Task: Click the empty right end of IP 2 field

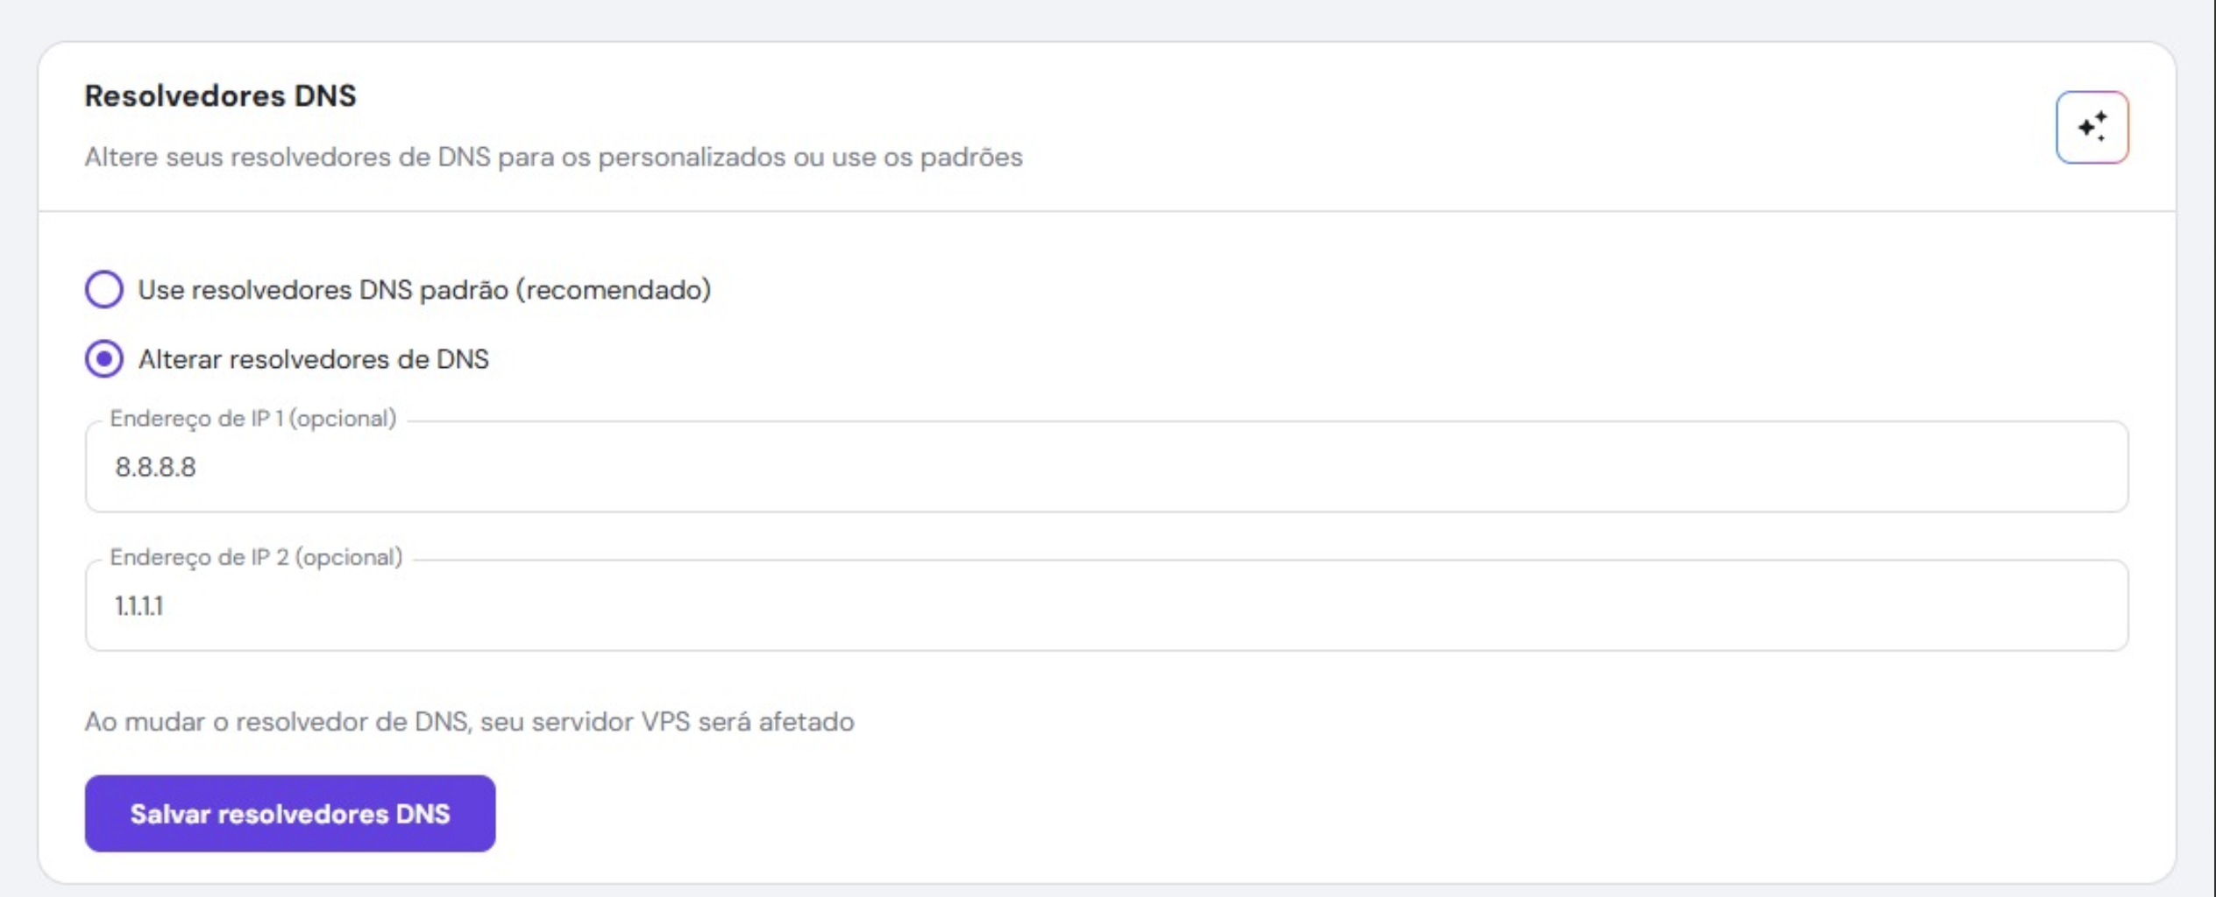Action: coord(2016,606)
